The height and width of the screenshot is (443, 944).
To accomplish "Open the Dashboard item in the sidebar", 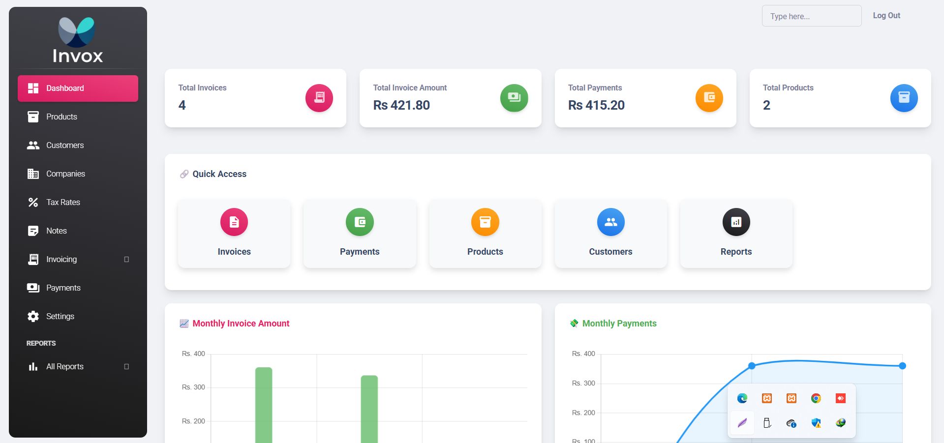I will (x=78, y=89).
